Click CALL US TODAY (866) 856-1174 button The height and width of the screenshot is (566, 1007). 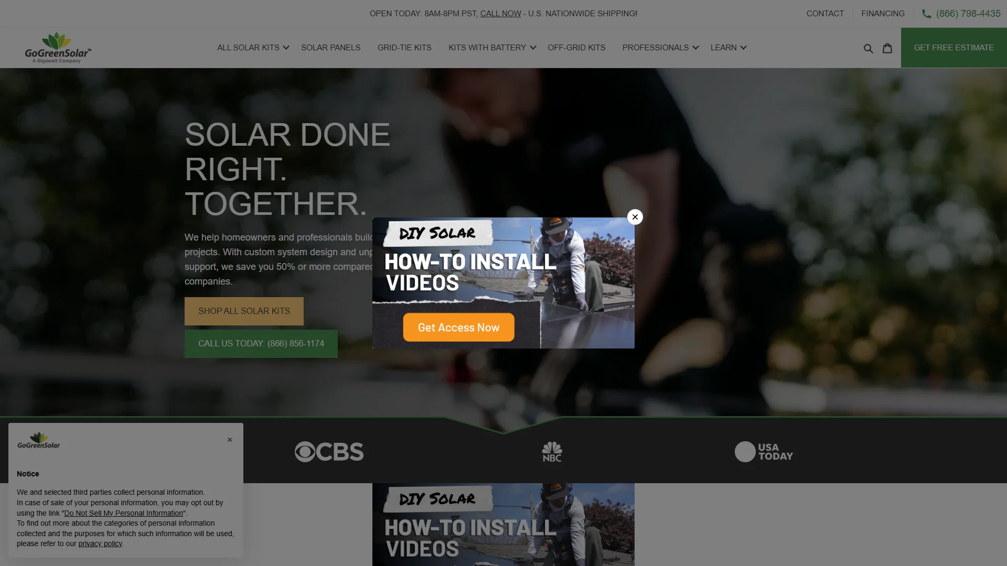point(261,344)
